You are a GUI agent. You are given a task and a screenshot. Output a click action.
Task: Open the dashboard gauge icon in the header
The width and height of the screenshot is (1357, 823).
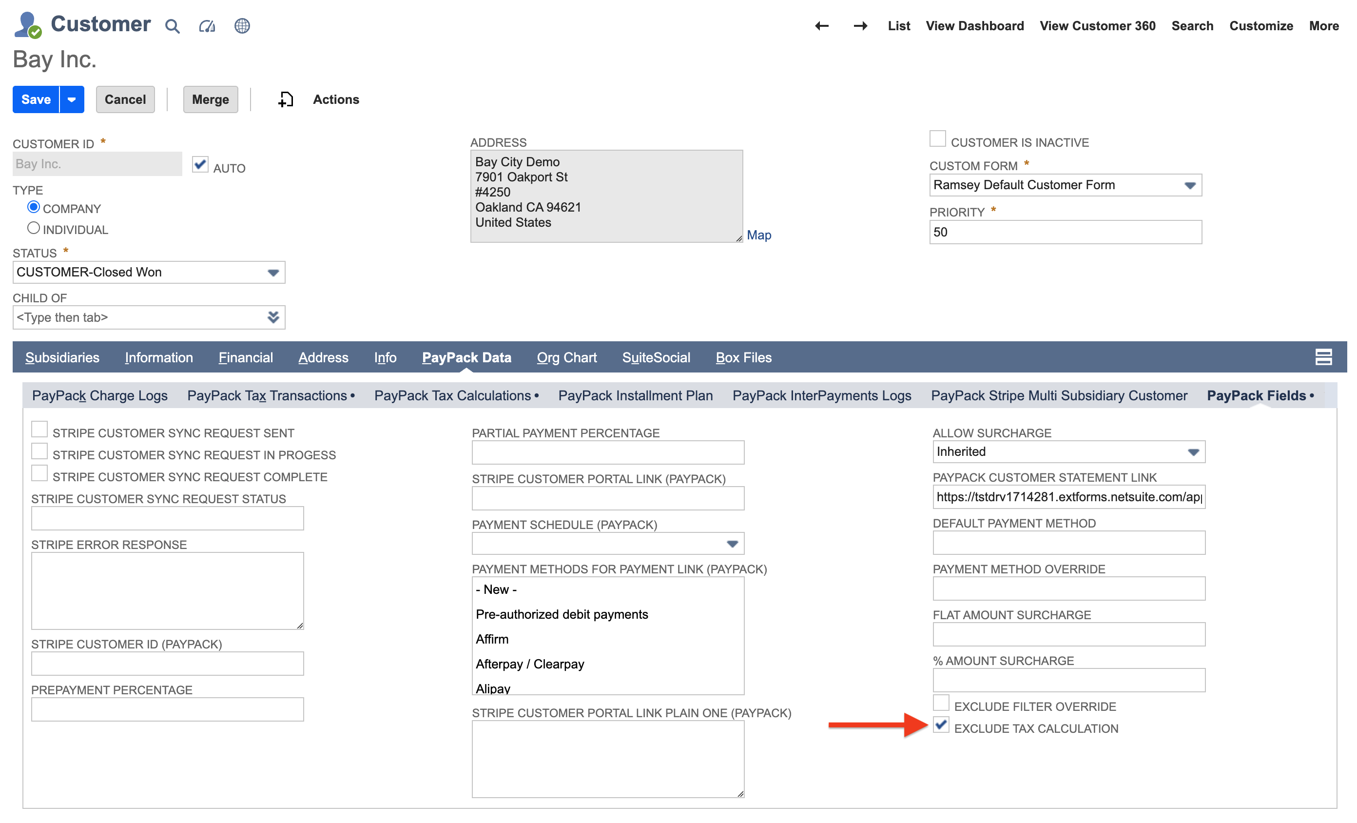207,26
